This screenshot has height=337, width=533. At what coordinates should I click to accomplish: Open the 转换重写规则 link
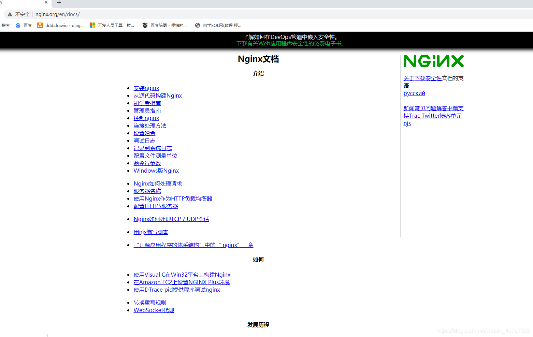pos(150,303)
